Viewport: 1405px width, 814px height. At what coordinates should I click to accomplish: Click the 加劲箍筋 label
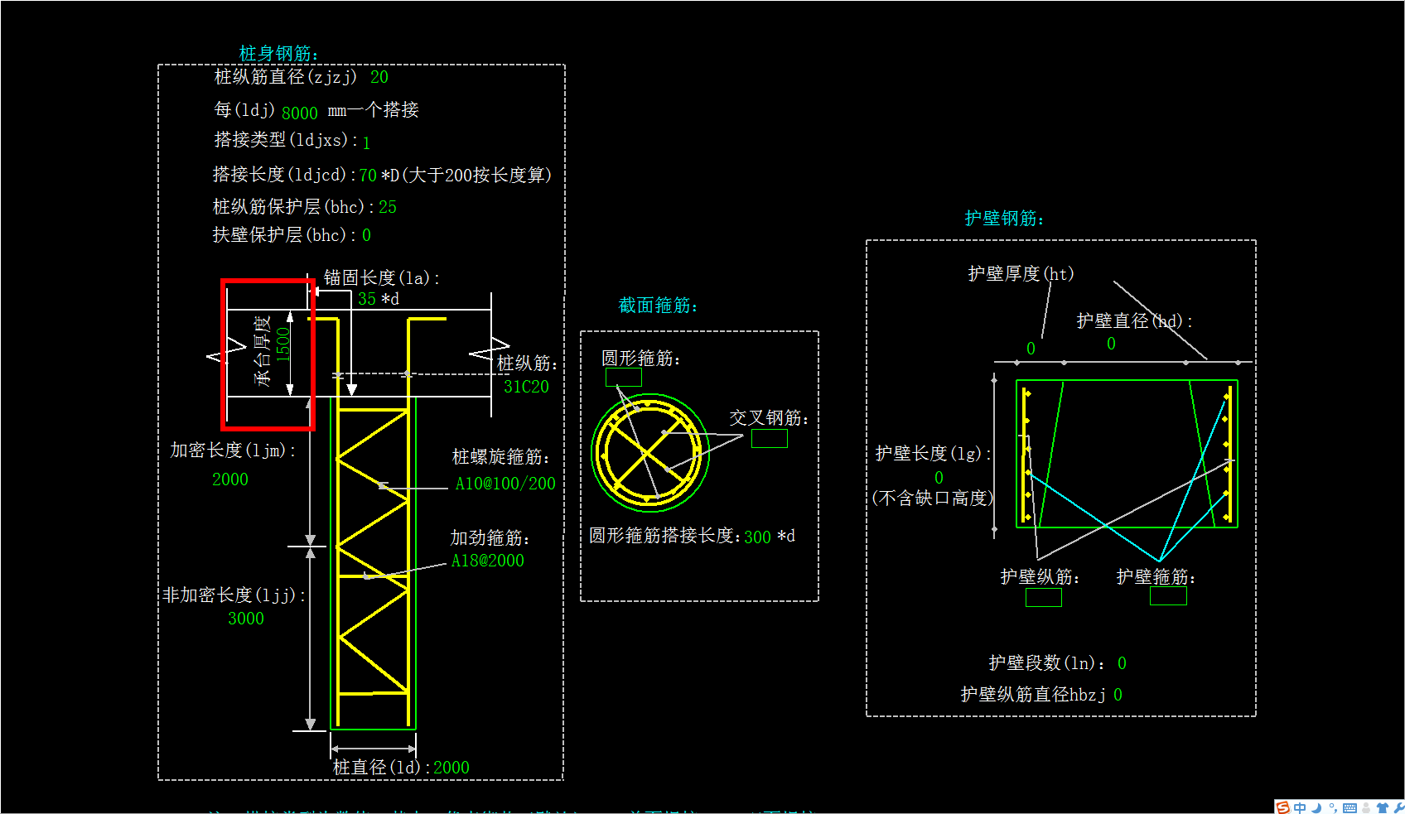pyautogui.click(x=490, y=538)
